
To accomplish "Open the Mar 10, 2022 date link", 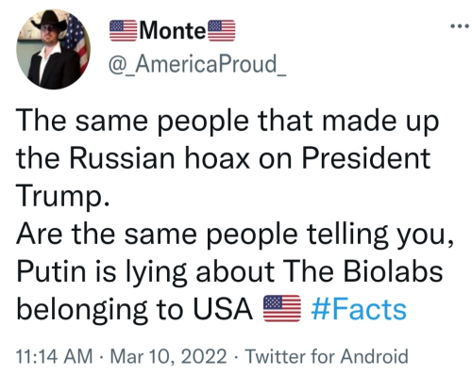I will point(168,356).
